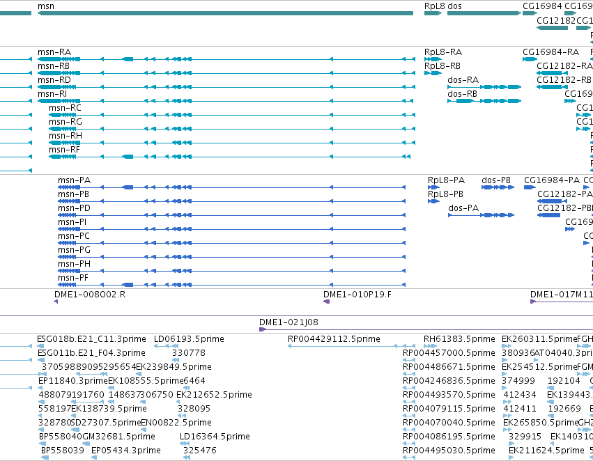The image size is (593, 461).
Task: Click protein dos-PB
Action: pos(496,180)
